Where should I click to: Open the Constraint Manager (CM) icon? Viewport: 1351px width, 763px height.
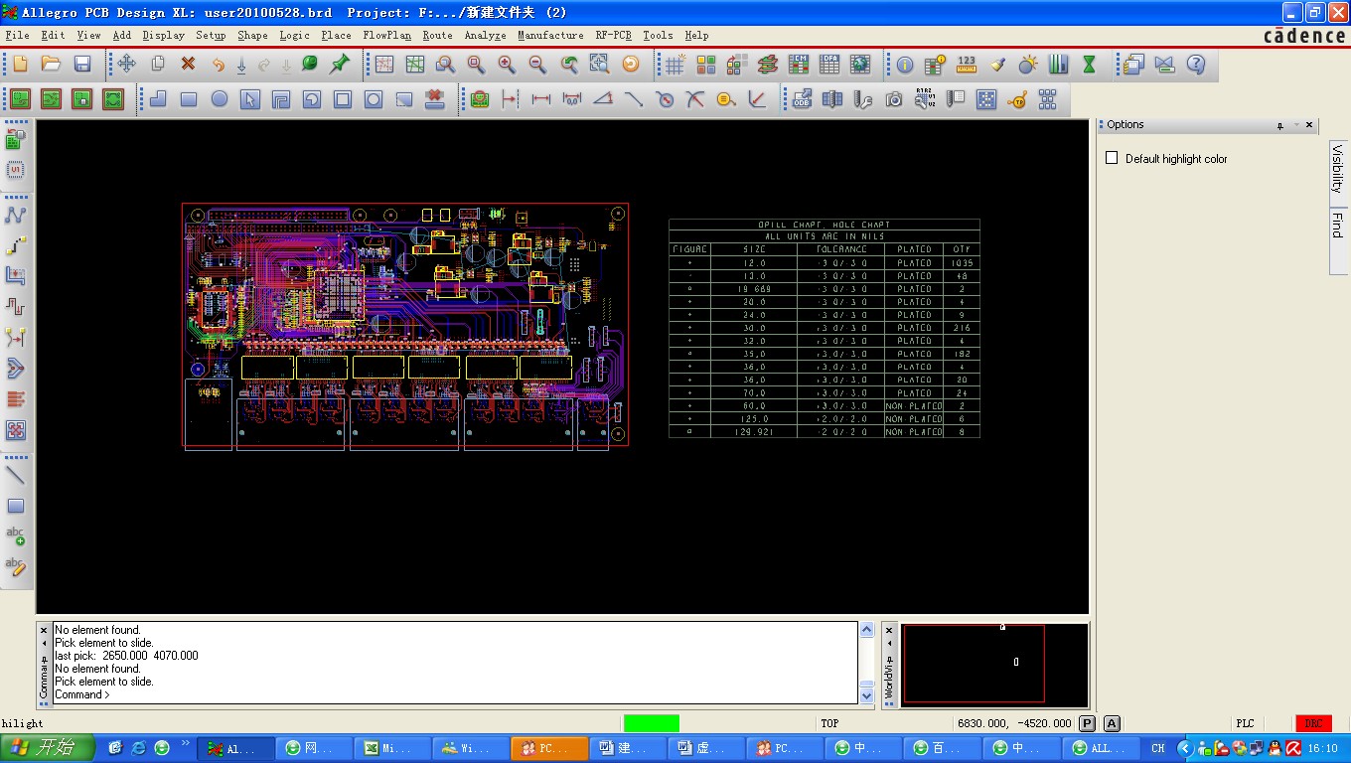click(799, 65)
